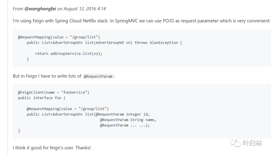271x155 pixels.
Task: Click 'throws AlanException' in first code block
Action: pyautogui.click(x=156, y=43)
